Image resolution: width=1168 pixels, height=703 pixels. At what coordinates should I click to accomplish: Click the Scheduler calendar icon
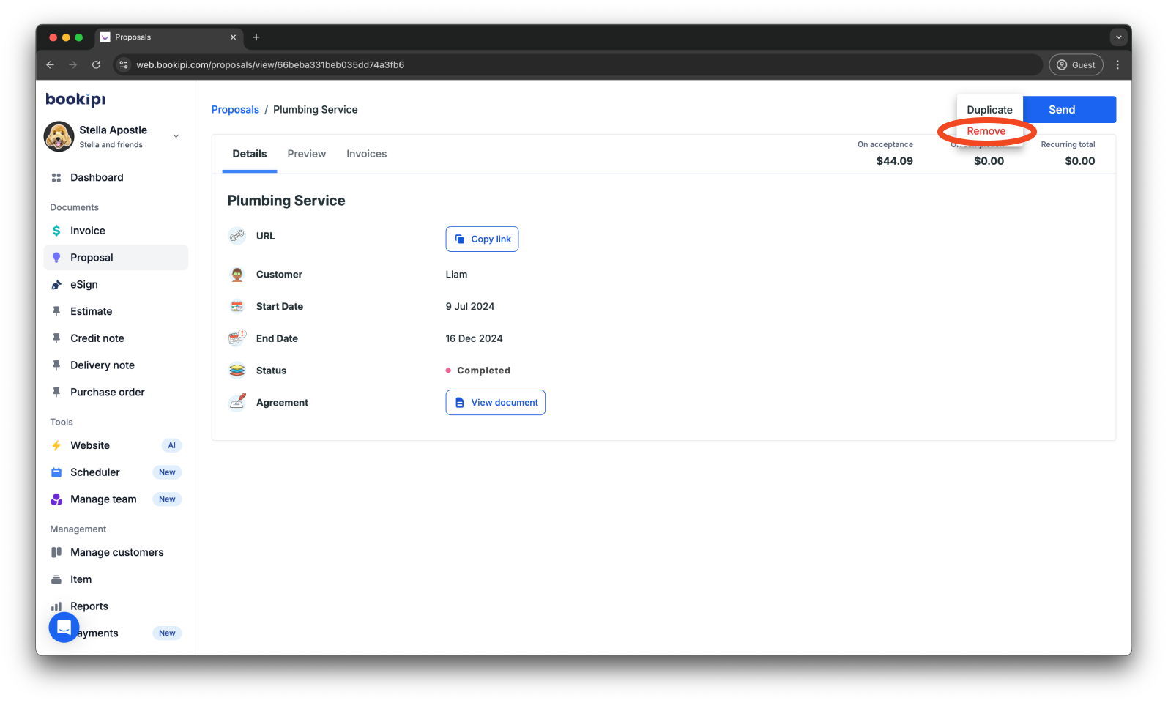pyautogui.click(x=56, y=472)
